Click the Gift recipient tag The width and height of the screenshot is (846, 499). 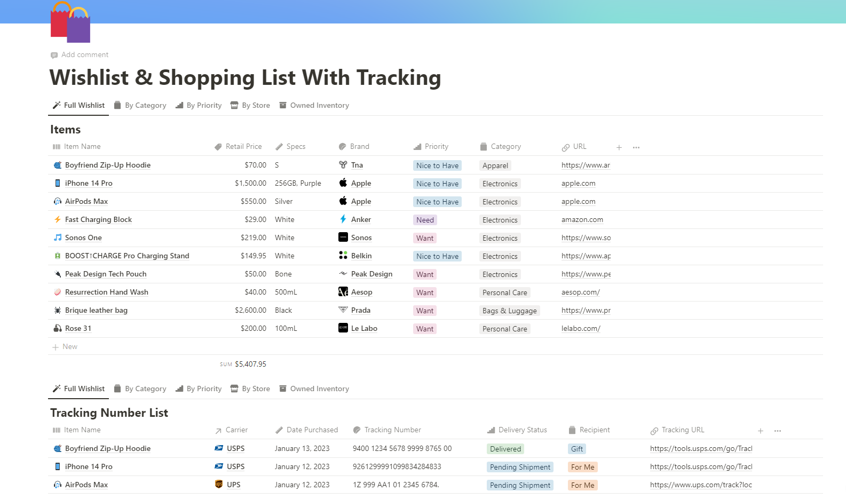(x=577, y=449)
